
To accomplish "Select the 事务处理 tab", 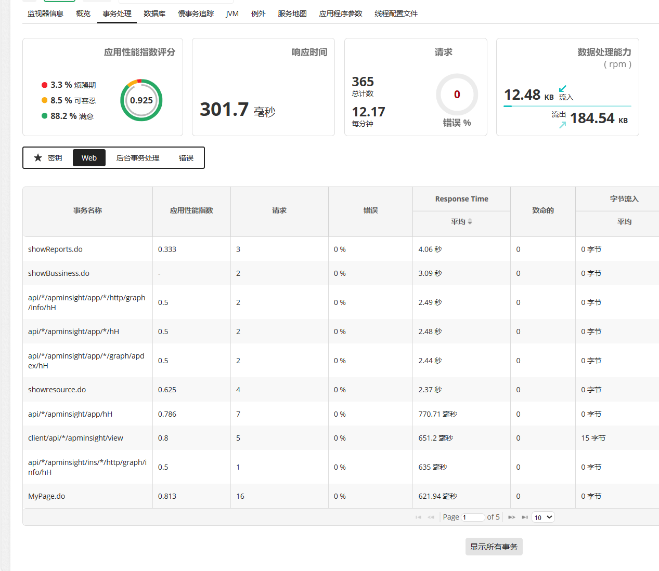I will point(117,14).
